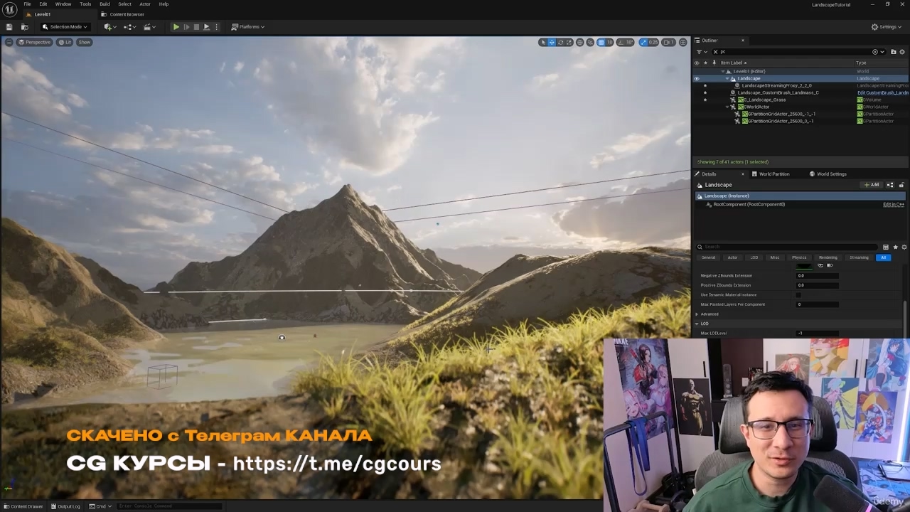The height and width of the screenshot is (512, 910).
Task: Open Outliner settings gear icon
Action: 902,52
